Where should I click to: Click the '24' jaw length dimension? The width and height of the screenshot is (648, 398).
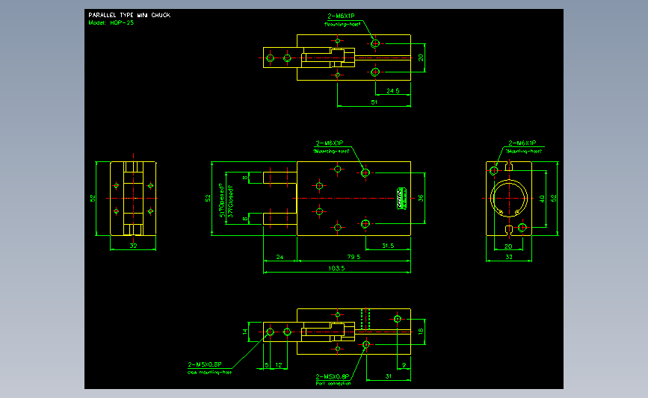[280, 257]
